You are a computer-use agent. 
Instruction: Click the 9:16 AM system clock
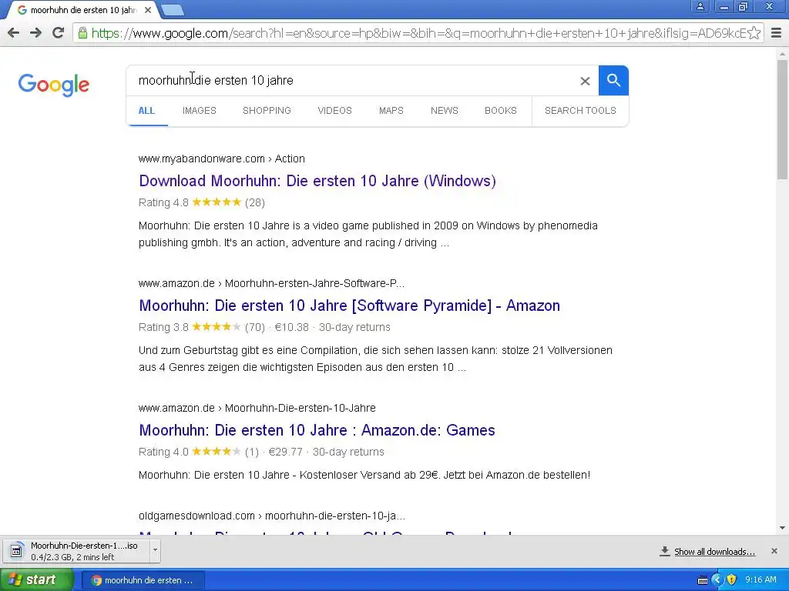[760, 580]
